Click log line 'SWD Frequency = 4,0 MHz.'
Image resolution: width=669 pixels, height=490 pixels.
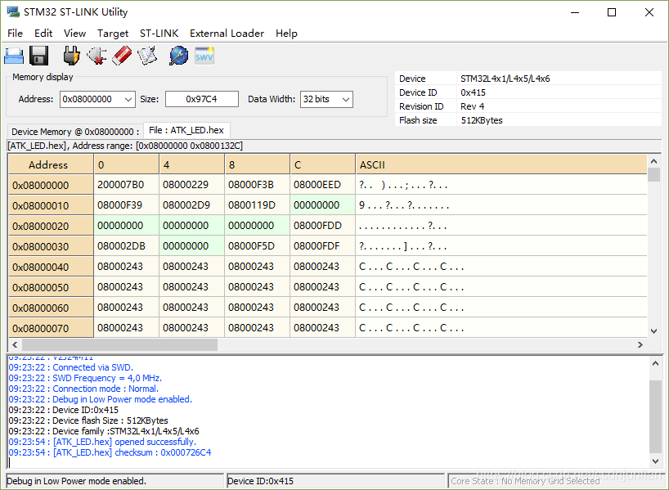point(85,378)
